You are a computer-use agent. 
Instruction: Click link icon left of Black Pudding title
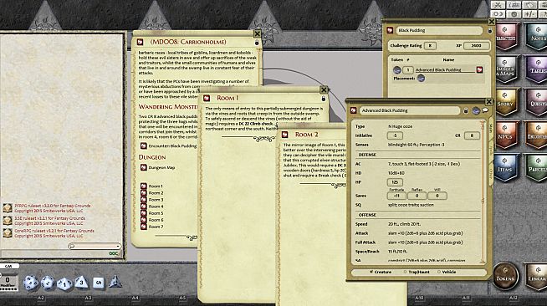pyautogui.click(x=390, y=31)
